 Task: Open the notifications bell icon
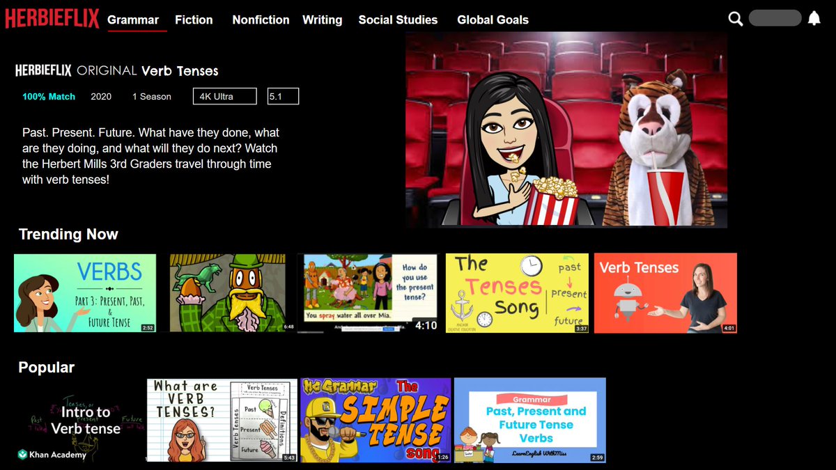click(x=814, y=19)
